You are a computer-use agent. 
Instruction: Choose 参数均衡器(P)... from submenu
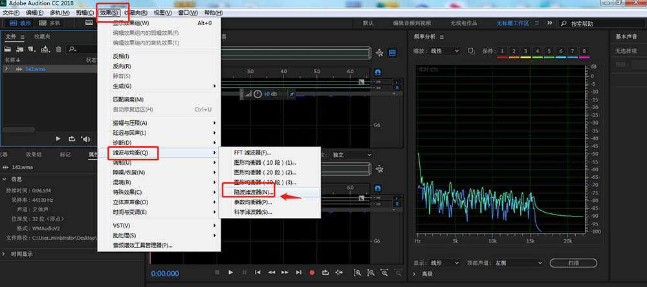click(x=270, y=202)
